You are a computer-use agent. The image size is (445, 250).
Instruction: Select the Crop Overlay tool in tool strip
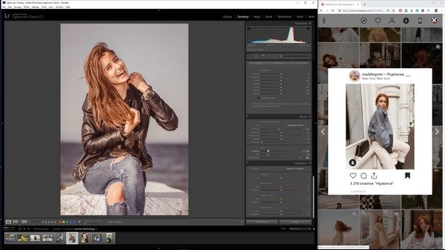tap(250, 56)
